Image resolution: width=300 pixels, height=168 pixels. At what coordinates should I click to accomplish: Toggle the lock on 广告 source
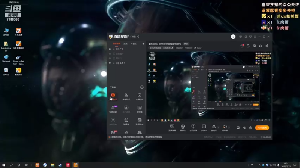click(114, 49)
